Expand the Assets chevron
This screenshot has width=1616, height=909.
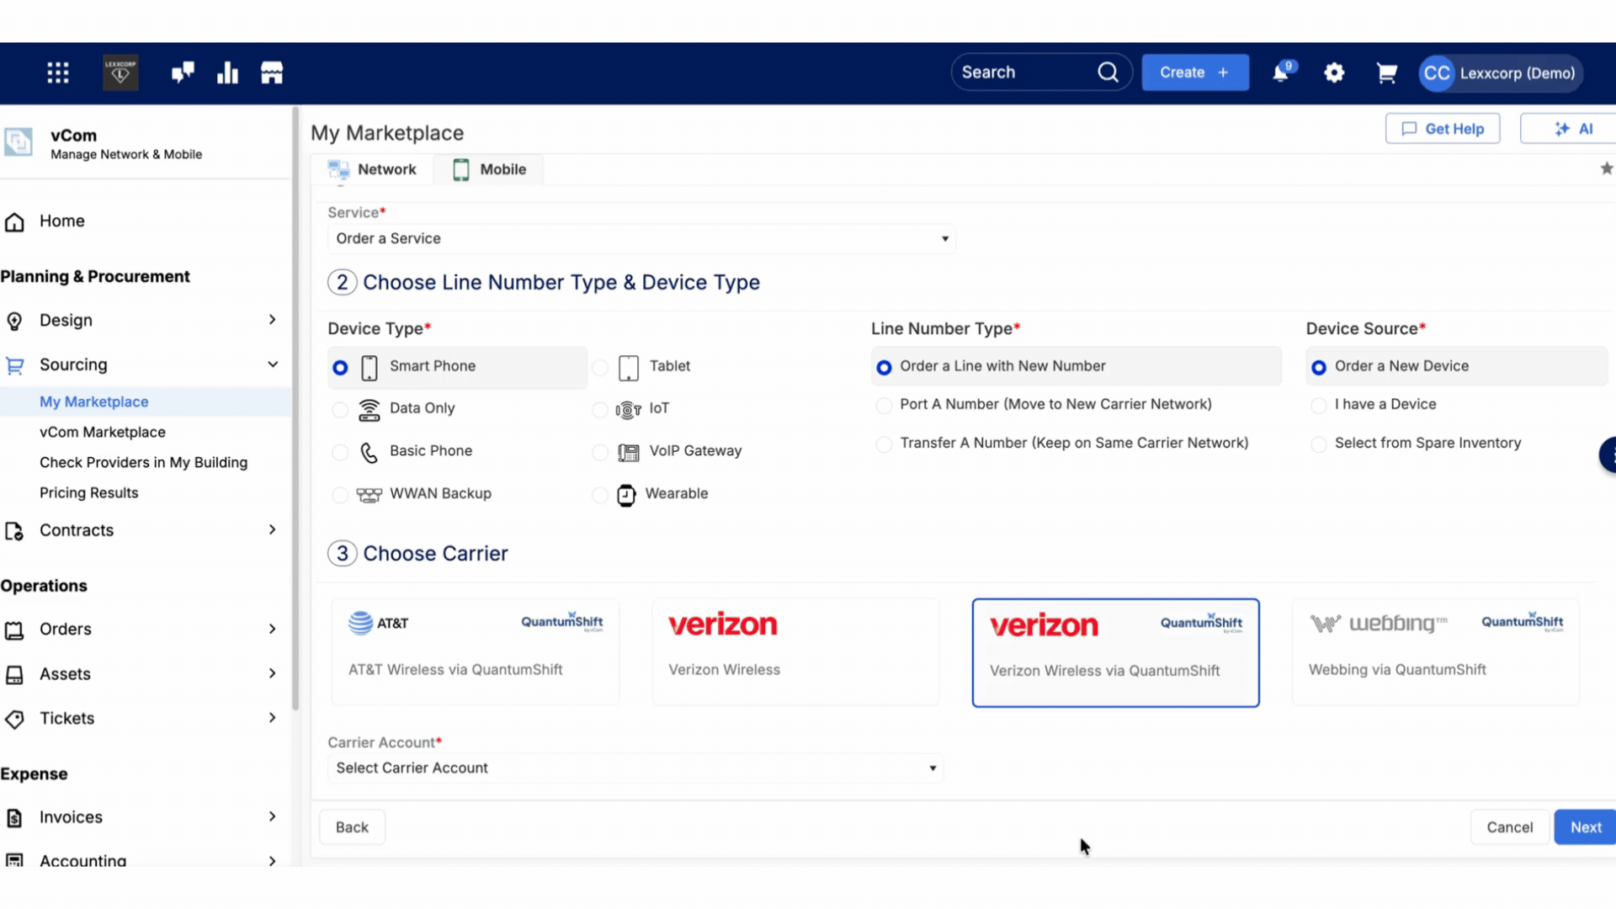coord(272,673)
